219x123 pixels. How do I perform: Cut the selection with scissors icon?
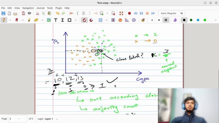pos(37,13)
